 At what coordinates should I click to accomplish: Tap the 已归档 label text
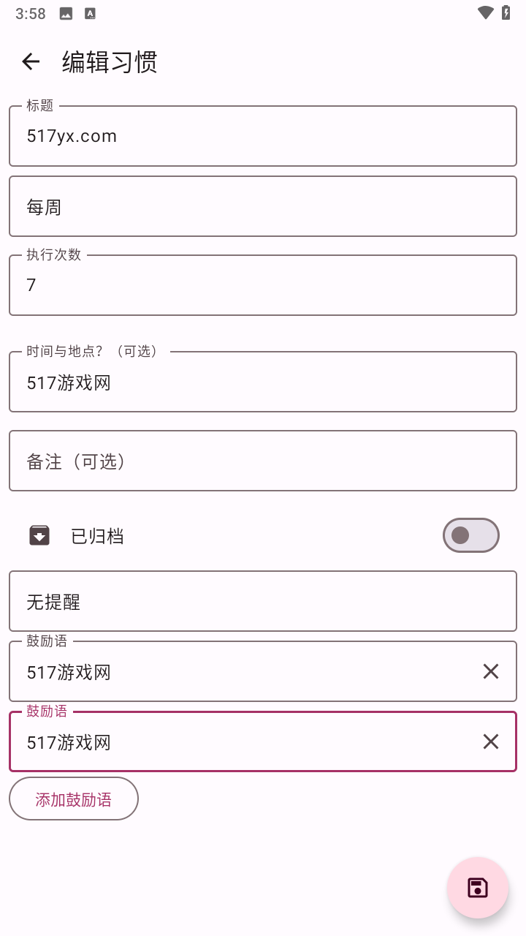pyautogui.click(x=97, y=536)
